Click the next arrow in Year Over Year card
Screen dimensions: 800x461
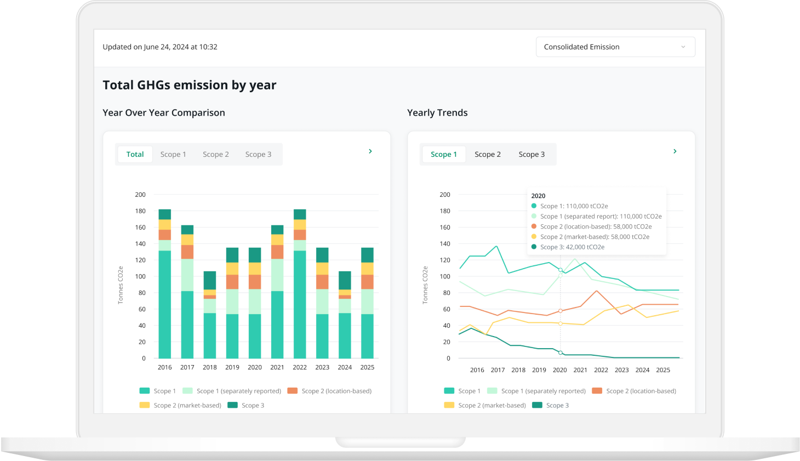tap(370, 151)
